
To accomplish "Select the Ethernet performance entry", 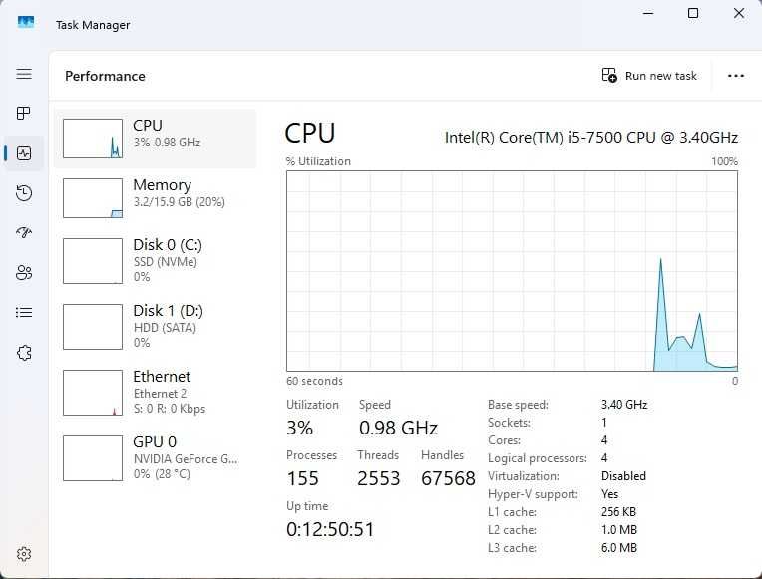I will tap(155, 392).
